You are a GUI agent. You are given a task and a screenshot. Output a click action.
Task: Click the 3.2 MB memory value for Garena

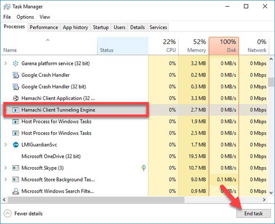198,64
